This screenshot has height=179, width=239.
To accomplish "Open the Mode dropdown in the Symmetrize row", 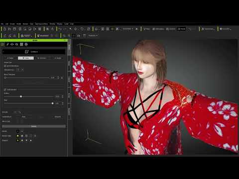I will (x=24, y=117).
